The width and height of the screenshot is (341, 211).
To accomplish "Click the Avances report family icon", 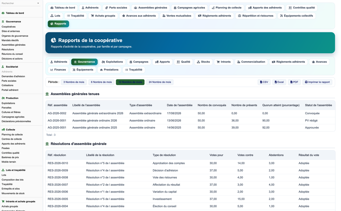I will click(x=313, y=62).
